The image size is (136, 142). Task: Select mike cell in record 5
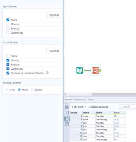pos(89,116)
